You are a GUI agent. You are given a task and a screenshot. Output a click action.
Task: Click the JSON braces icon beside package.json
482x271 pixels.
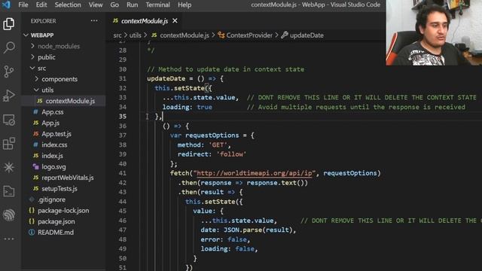click(32, 221)
